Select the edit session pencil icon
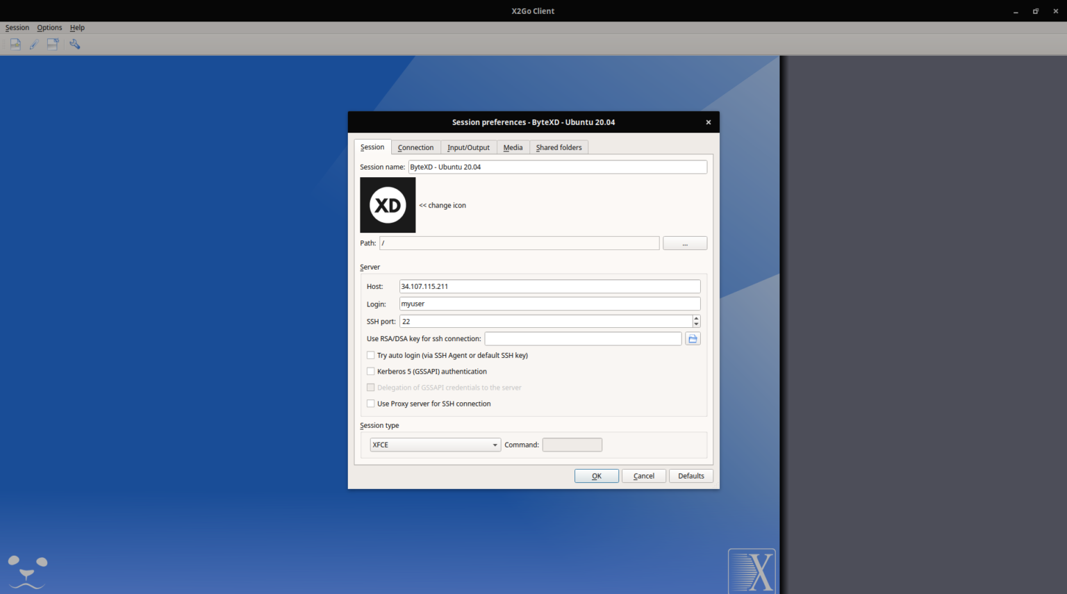 click(x=33, y=44)
